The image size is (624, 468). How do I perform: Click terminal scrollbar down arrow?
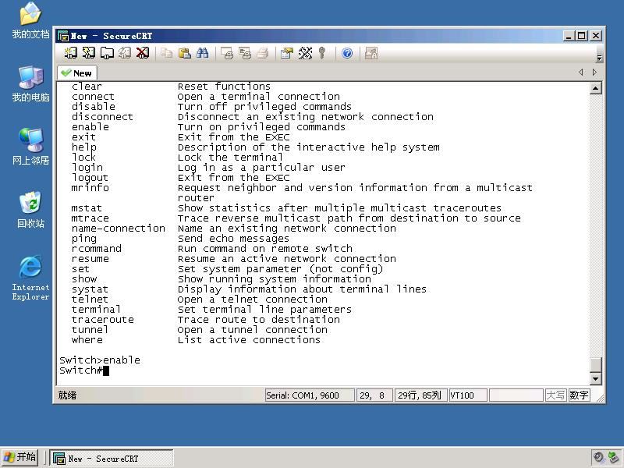click(595, 378)
